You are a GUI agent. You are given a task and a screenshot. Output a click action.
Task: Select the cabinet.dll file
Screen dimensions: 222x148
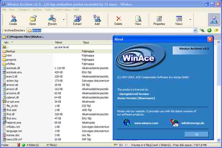(57, 97)
